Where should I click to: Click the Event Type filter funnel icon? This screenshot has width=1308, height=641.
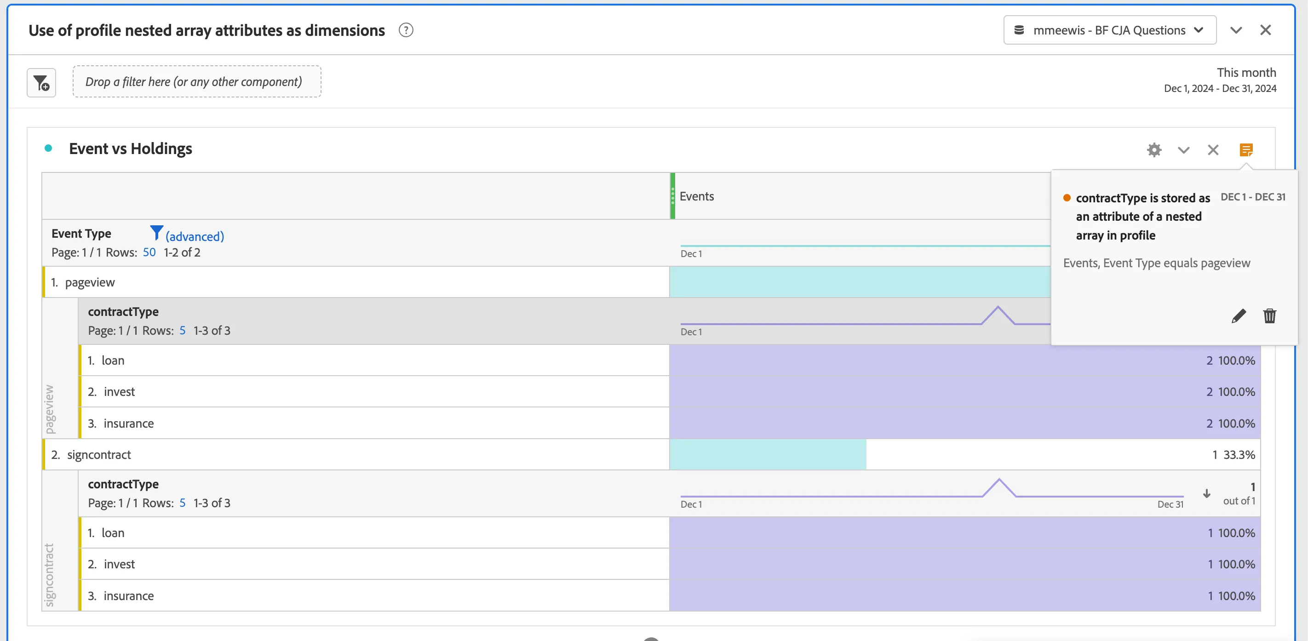coord(156,233)
